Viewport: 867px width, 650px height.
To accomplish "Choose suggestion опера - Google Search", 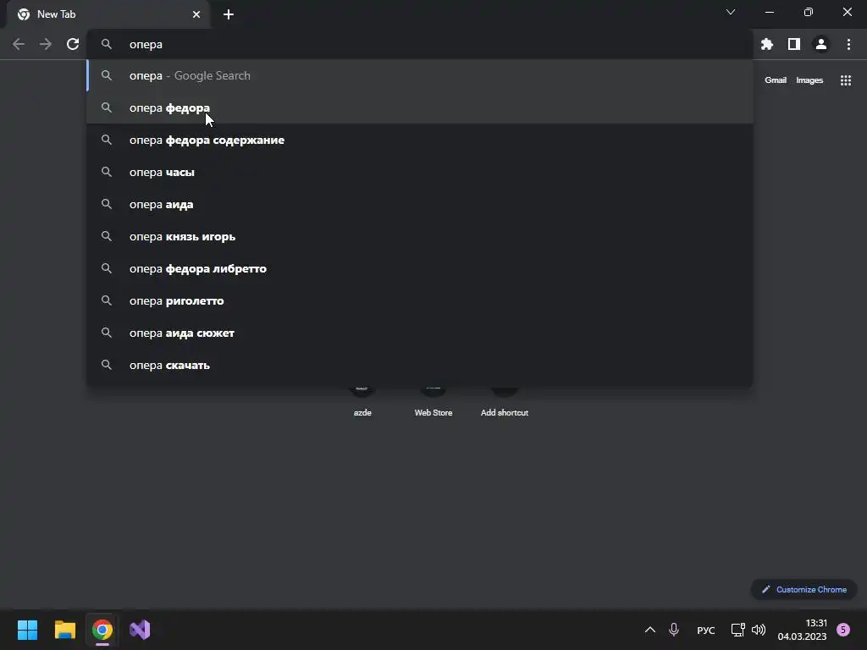I will 420,75.
